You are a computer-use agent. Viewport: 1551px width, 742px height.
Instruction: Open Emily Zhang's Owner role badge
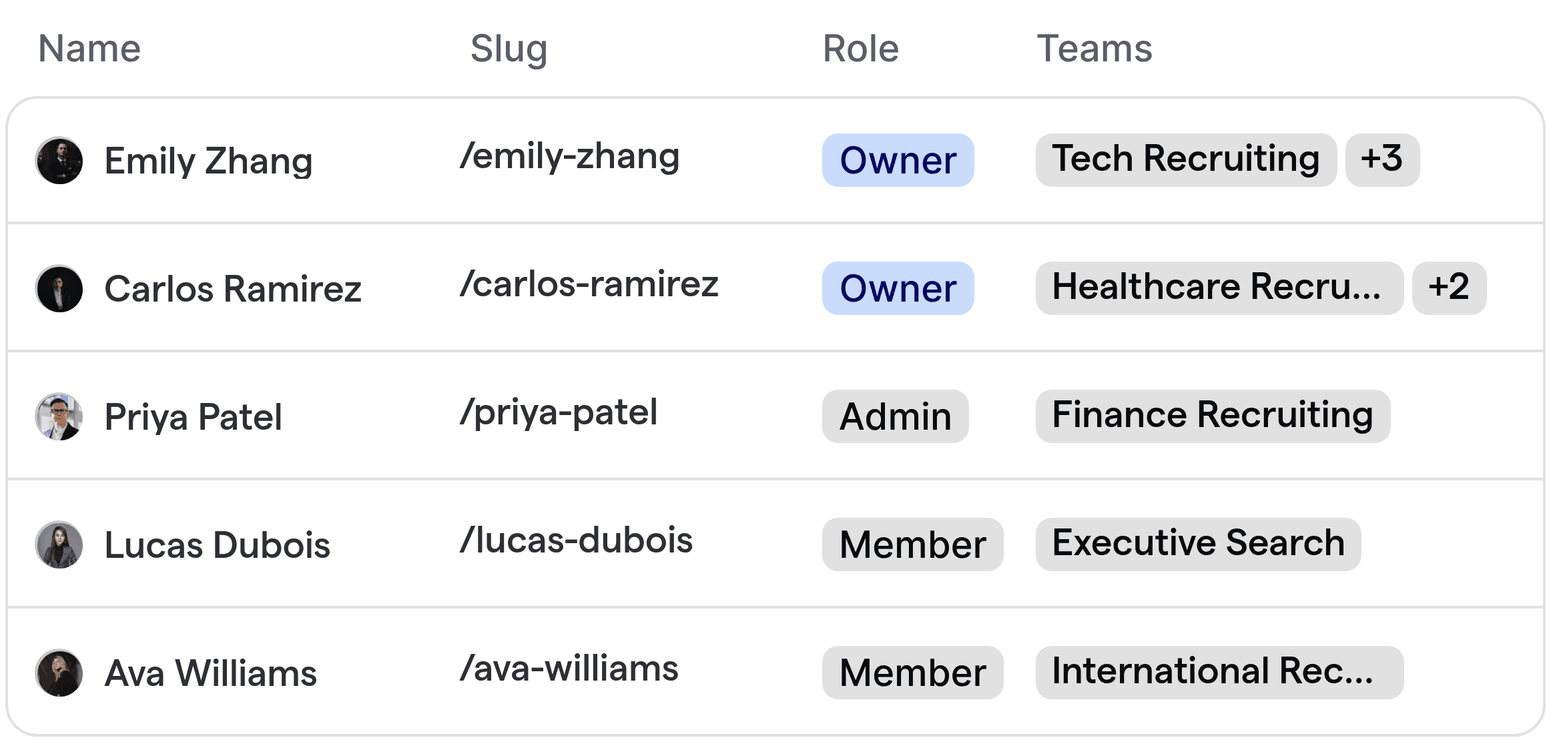[898, 160]
